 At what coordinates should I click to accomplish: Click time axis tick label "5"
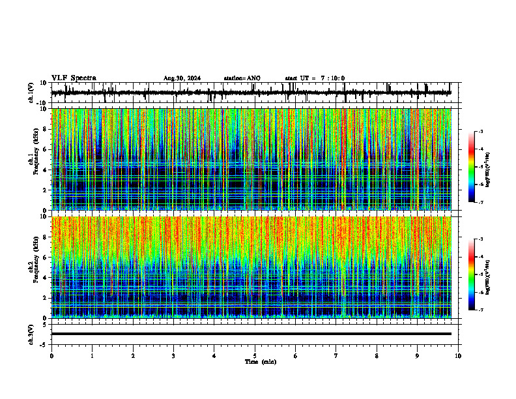coord(255,356)
